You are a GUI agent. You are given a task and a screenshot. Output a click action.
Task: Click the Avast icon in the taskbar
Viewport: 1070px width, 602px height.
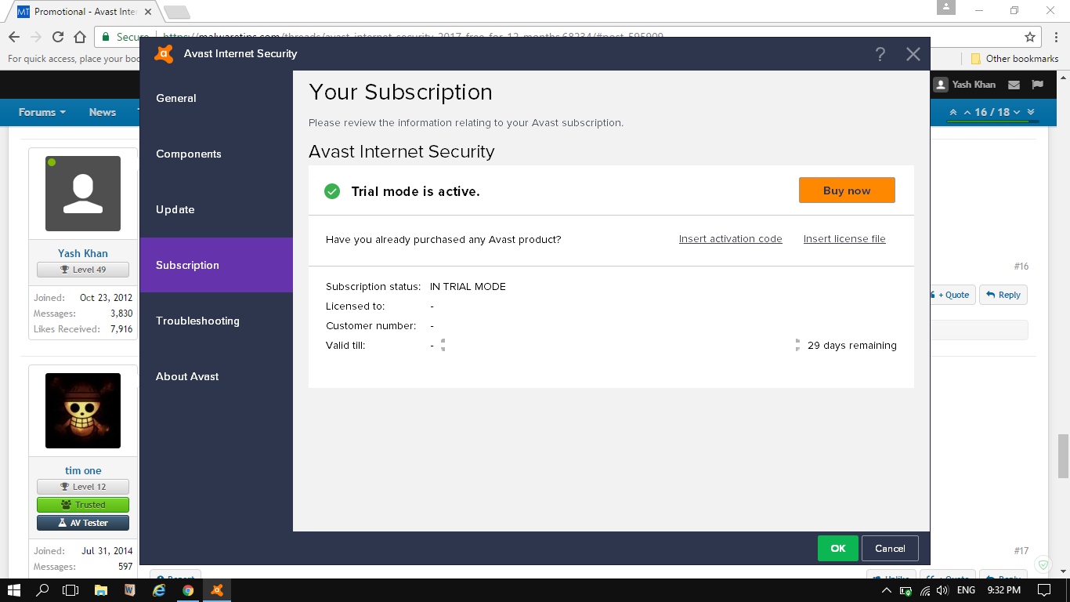click(x=217, y=590)
